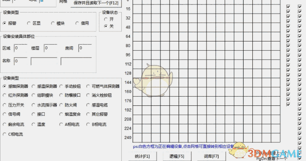Select 感温电缆 device type
Screen dimensions: 306x161
pyautogui.click(x=97, y=105)
